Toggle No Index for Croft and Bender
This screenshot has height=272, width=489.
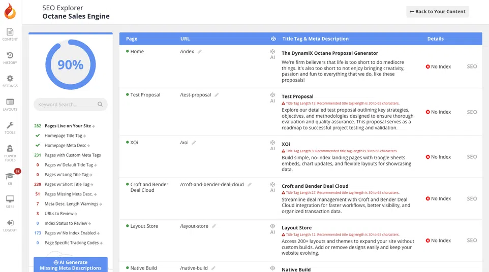tap(438, 198)
